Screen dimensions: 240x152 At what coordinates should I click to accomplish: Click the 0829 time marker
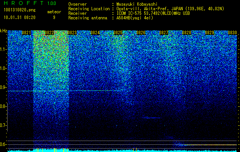[209, 33]
